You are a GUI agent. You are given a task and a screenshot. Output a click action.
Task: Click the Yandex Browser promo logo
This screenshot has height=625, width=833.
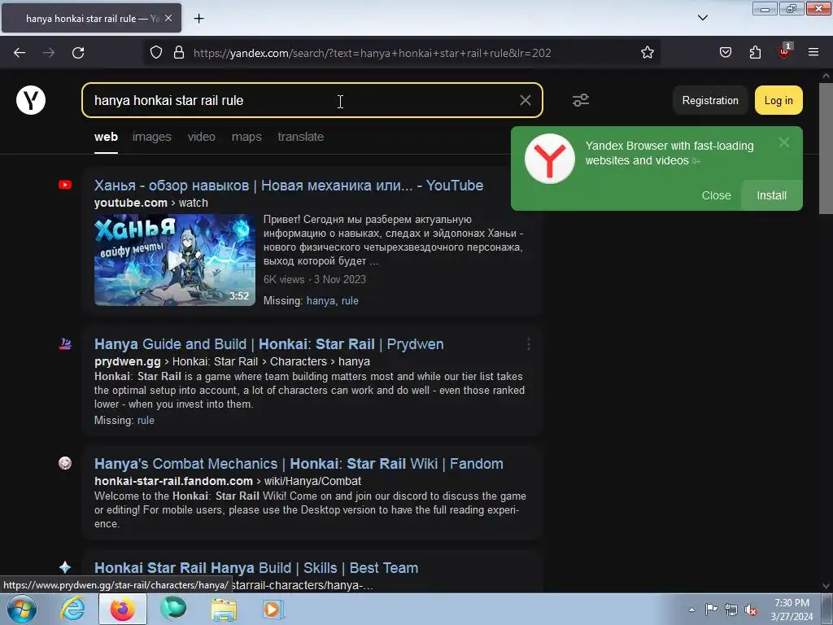(550, 159)
